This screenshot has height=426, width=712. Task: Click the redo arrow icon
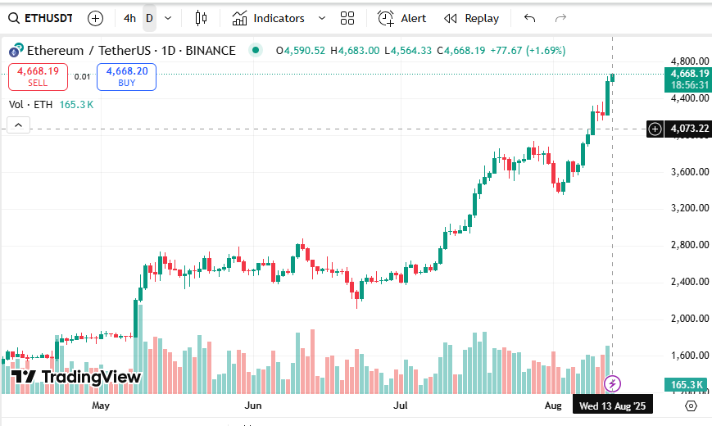[560, 18]
